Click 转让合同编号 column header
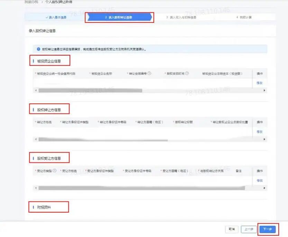 [x=137, y=73]
